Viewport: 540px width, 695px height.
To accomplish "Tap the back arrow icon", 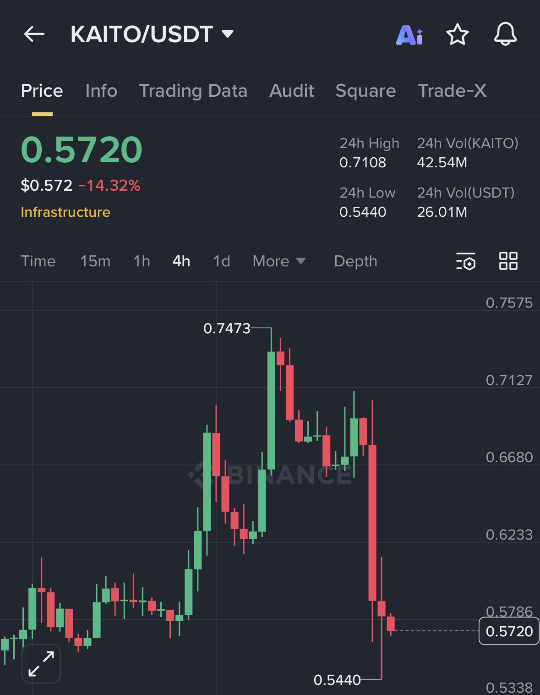I will (34, 34).
